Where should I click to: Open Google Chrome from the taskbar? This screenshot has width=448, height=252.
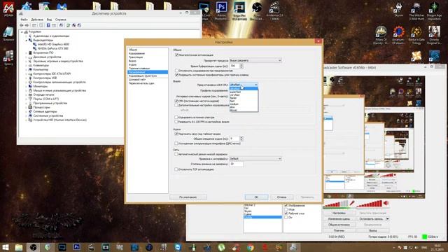point(251,247)
